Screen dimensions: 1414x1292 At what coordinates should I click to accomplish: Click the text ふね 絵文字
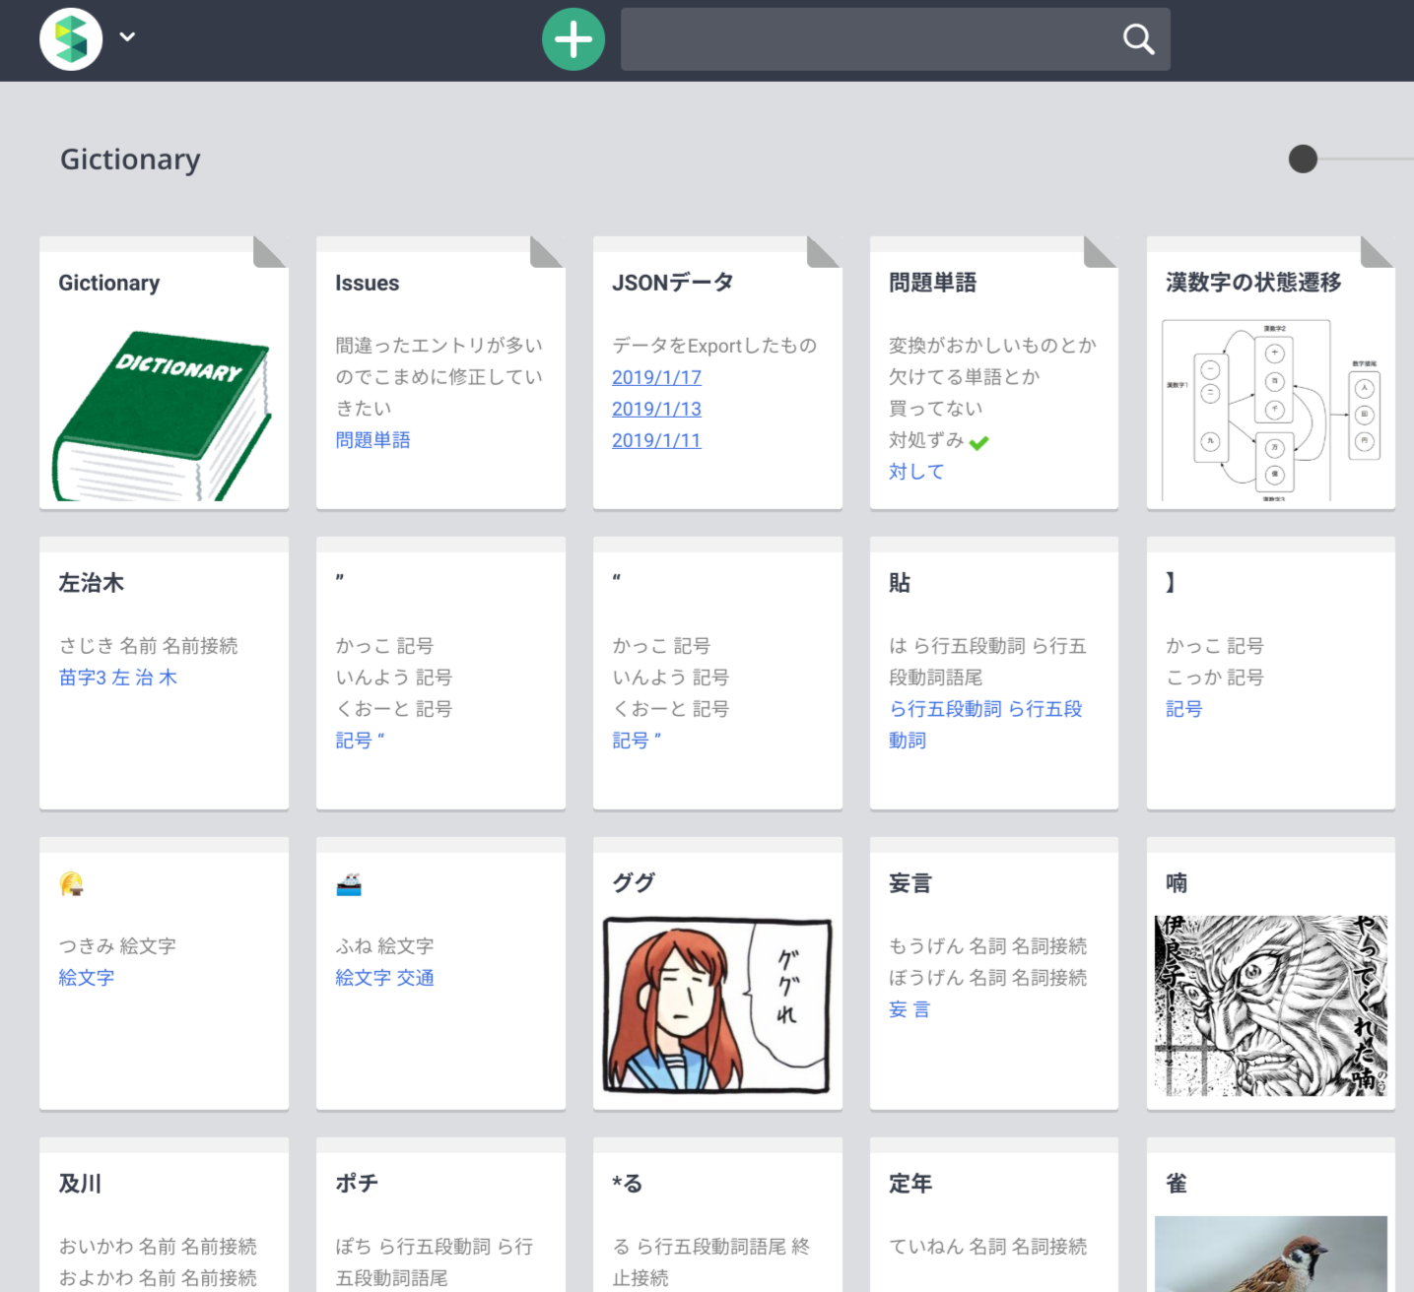384,946
